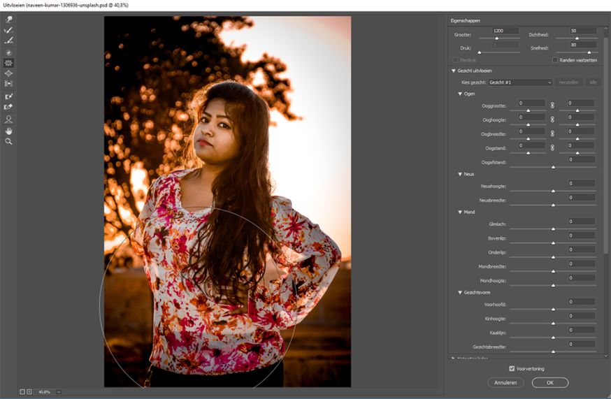Click the Grootte input field
611x399 pixels.
pyautogui.click(x=505, y=31)
